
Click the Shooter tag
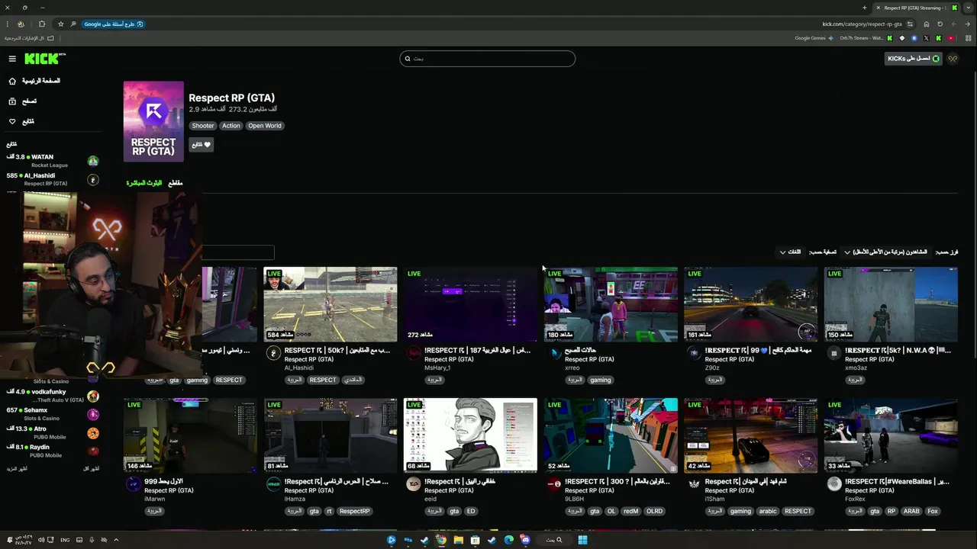point(203,126)
